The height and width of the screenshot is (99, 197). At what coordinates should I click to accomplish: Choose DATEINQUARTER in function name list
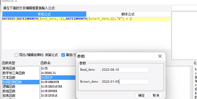tap(58, 86)
